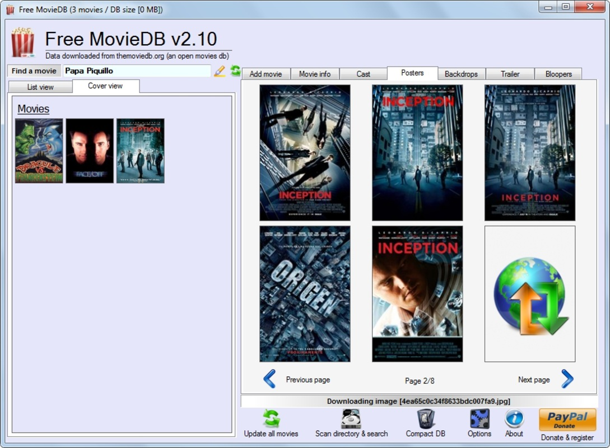Switch to the Backdrops tab
The image size is (610, 448).
coord(461,74)
